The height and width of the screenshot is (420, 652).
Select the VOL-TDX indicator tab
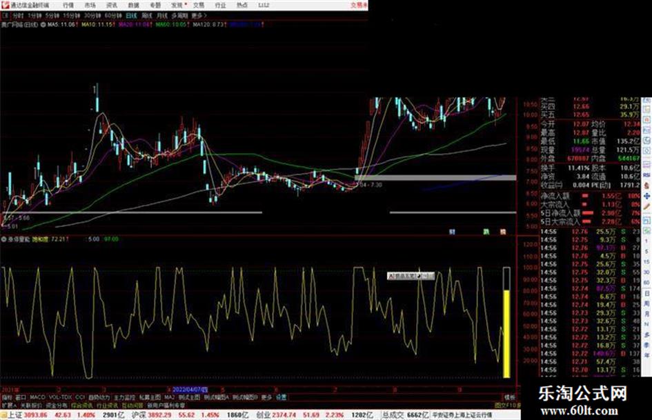(x=60, y=397)
